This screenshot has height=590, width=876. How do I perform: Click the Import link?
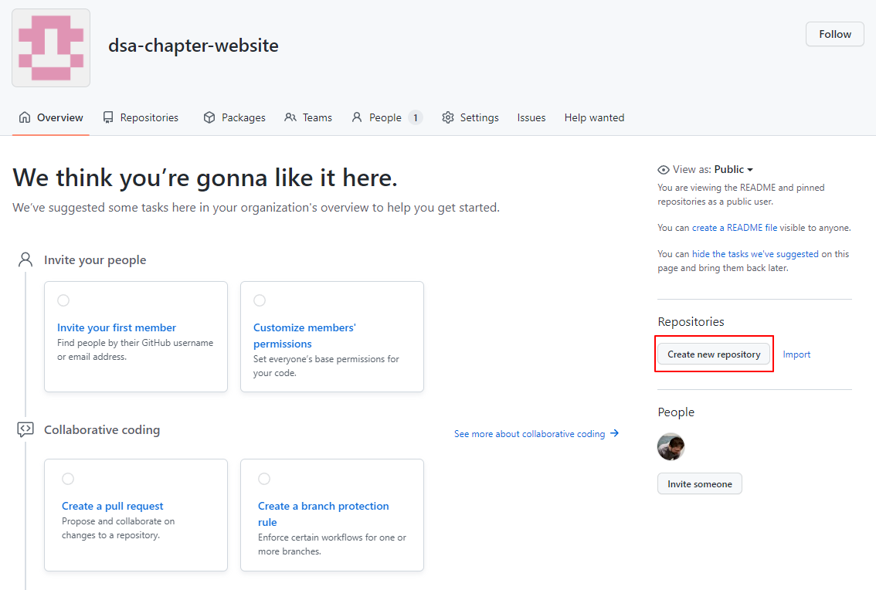[796, 354]
